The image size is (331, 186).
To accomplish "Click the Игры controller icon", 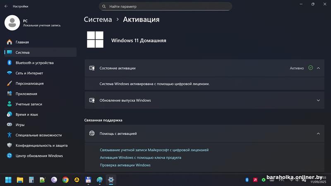I will pyautogui.click(x=10, y=124).
